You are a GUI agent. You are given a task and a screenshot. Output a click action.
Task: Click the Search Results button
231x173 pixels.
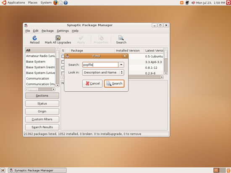click(42, 127)
